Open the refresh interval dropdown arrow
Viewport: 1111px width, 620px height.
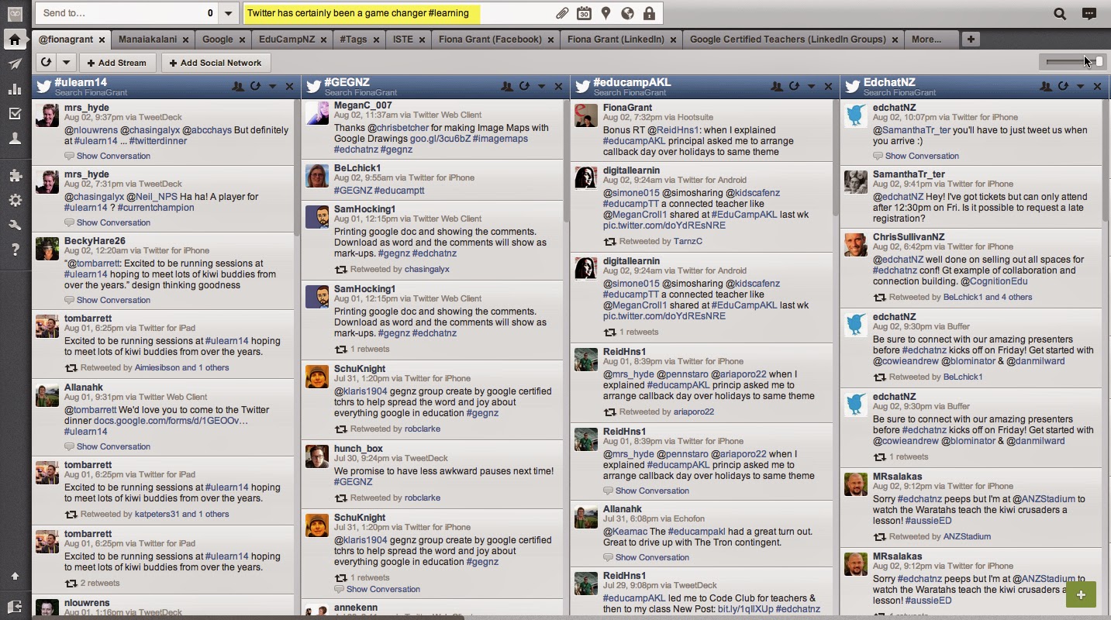(x=65, y=63)
